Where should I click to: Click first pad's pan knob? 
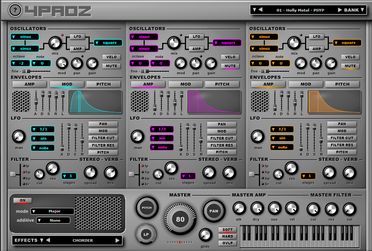pyautogui.click(x=77, y=63)
